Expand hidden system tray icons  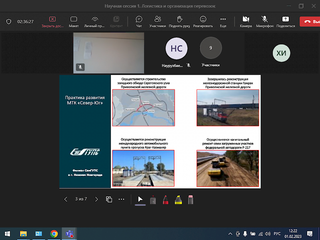[x=230, y=234]
